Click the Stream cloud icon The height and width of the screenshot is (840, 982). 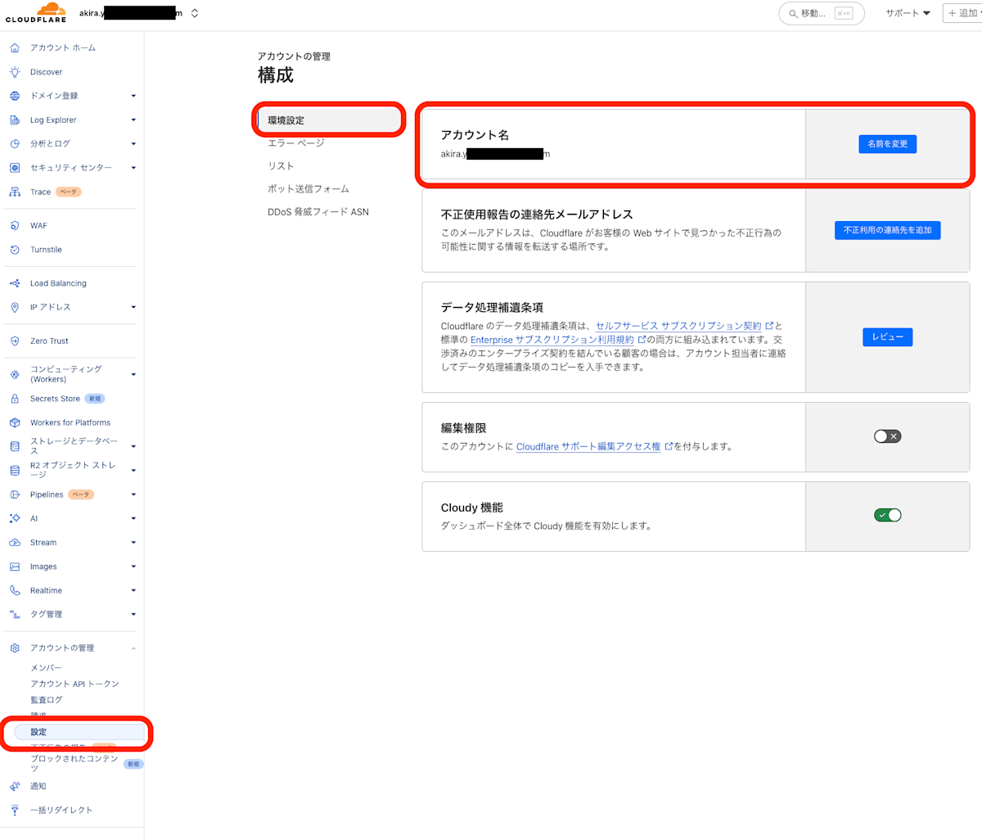coord(15,542)
